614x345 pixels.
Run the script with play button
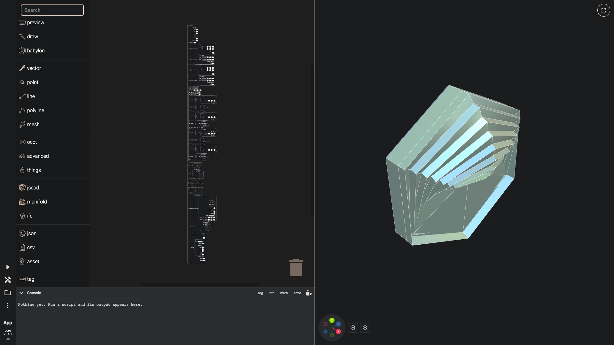tap(8, 267)
